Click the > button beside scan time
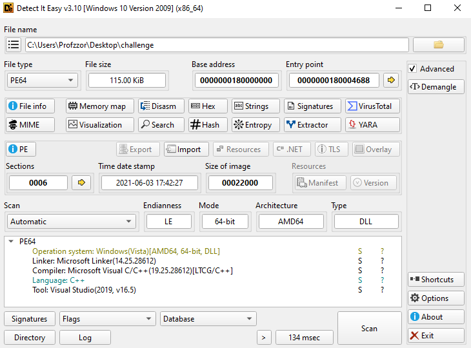This screenshot has height=348, width=471. (x=264, y=338)
